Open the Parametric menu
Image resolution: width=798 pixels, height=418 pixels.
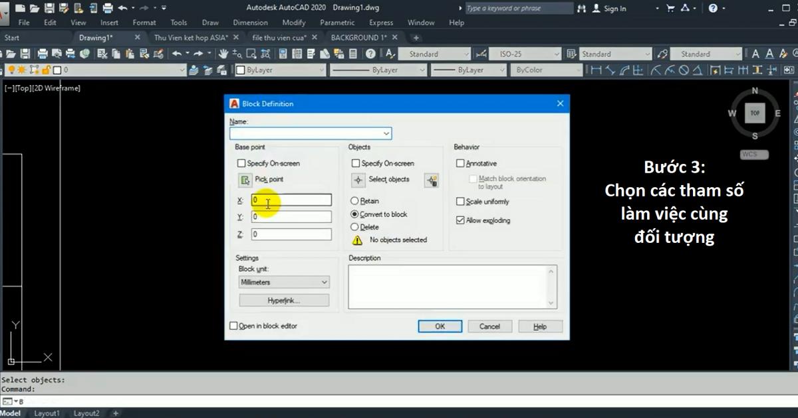coord(337,23)
